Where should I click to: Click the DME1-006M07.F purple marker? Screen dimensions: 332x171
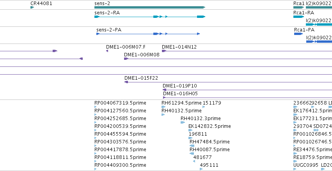[107, 51]
